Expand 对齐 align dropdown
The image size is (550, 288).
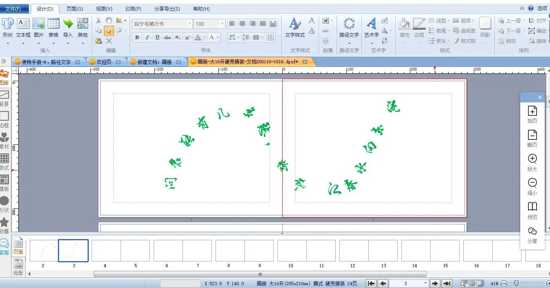click(549, 20)
